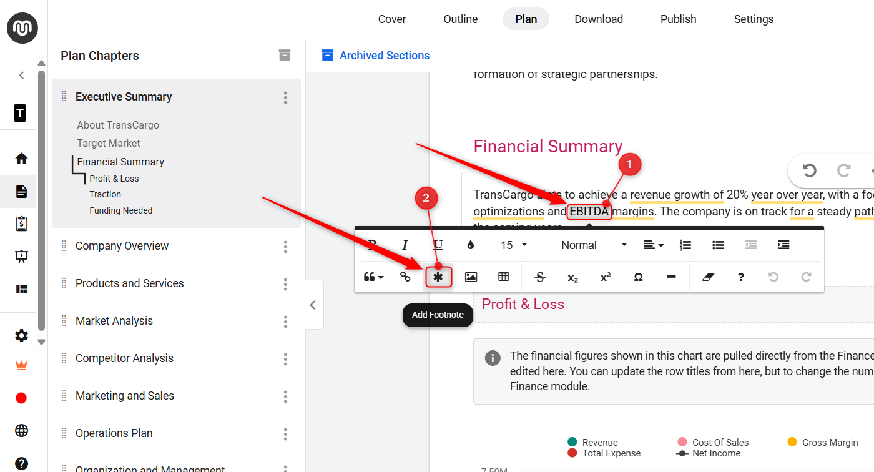Screen dimensions: 874x472
Task: Click the insert table icon
Action: (504, 277)
